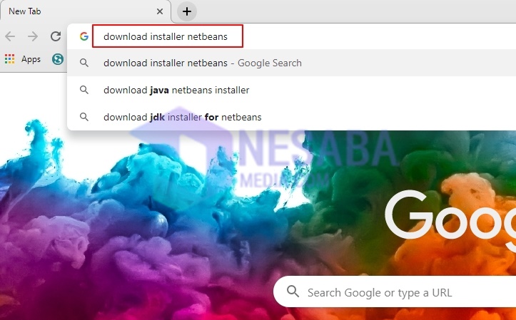Screen dimensions: 516x320
Task: Select suggestion 'download installer netbeans - Google Search'
Action: click(x=292, y=63)
